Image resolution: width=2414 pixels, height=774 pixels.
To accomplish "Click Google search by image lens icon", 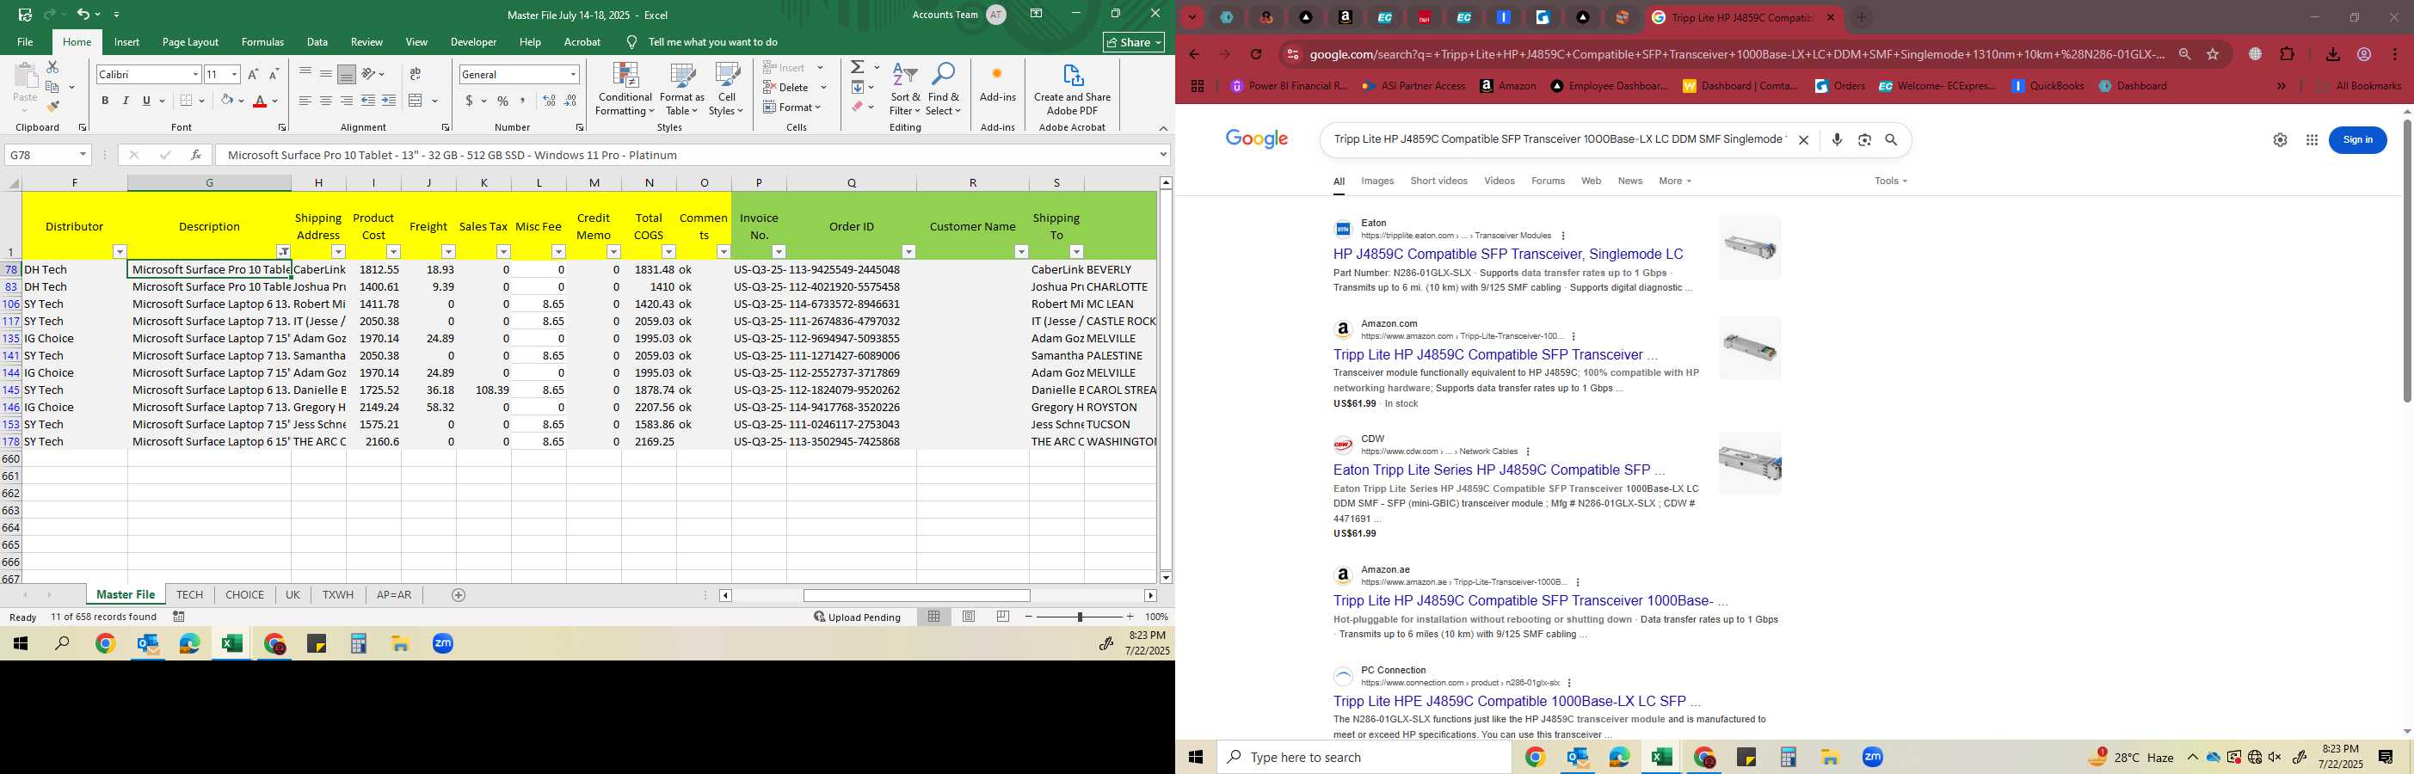I will [1865, 139].
